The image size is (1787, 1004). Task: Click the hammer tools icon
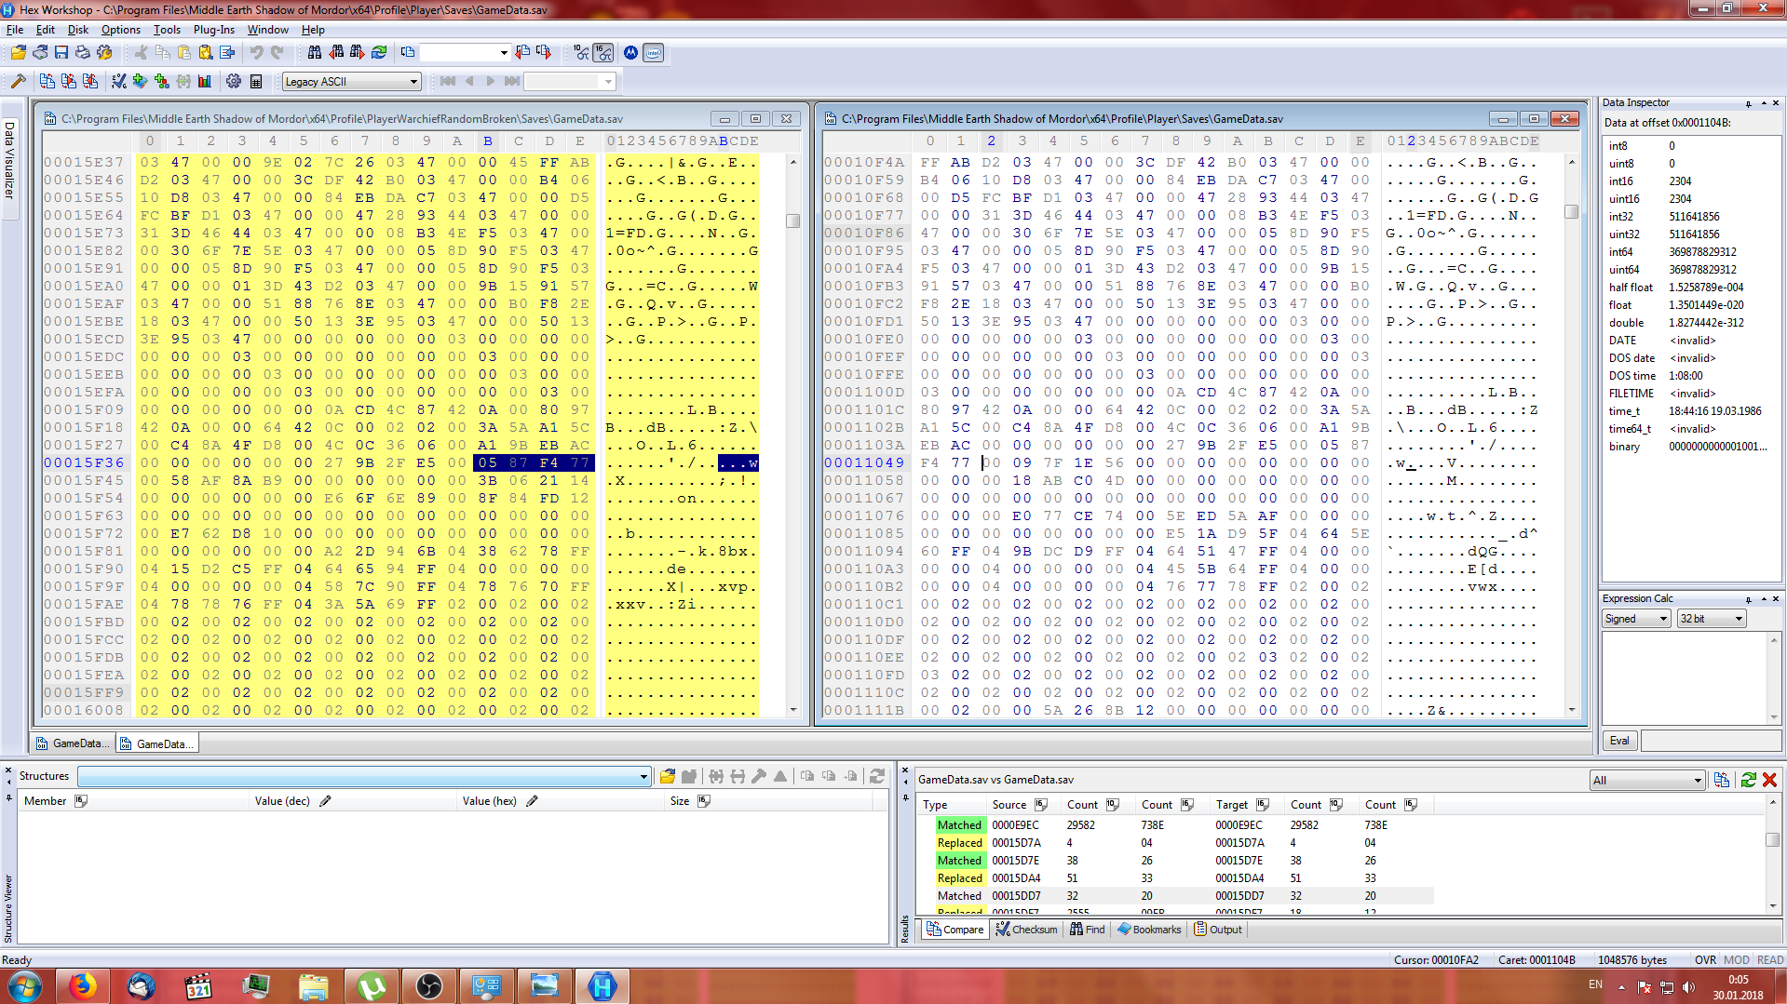coord(18,82)
